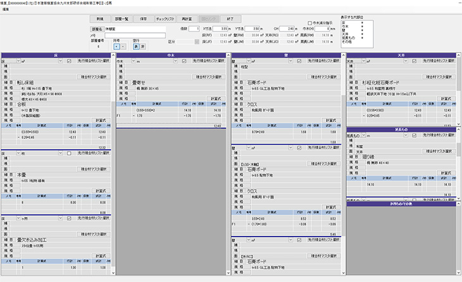The image size is (462, 282).
Task: Open the 編集 menu
Action: pos(5,9)
